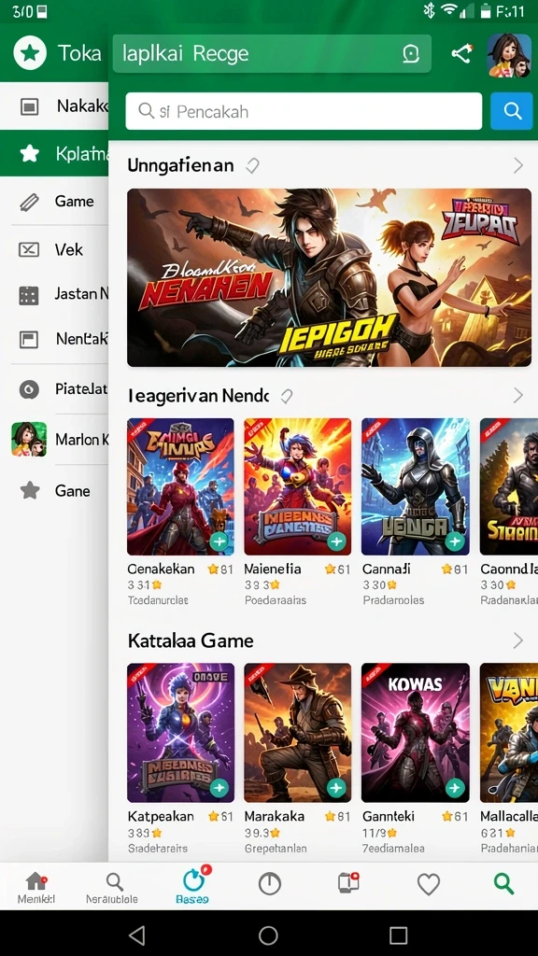Image resolution: width=538 pixels, height=956 pixels.
Task: Click the Gannteki title text
Action: tap(389, 816)
